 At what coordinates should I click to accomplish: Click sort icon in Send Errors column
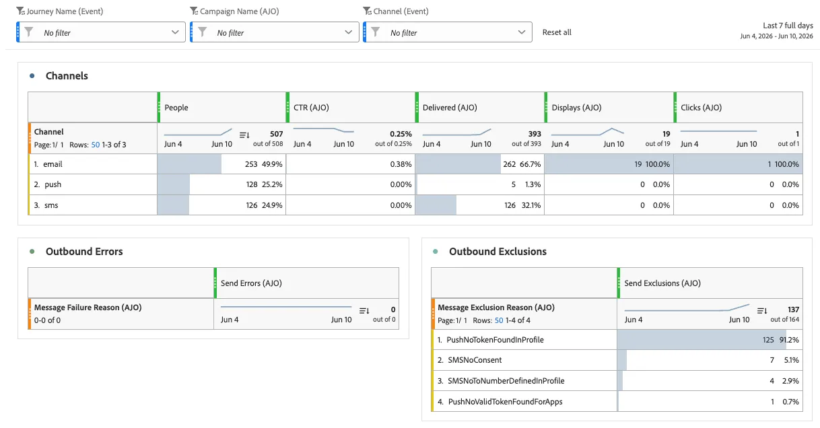pyautogui.click(x=364, y=311)
